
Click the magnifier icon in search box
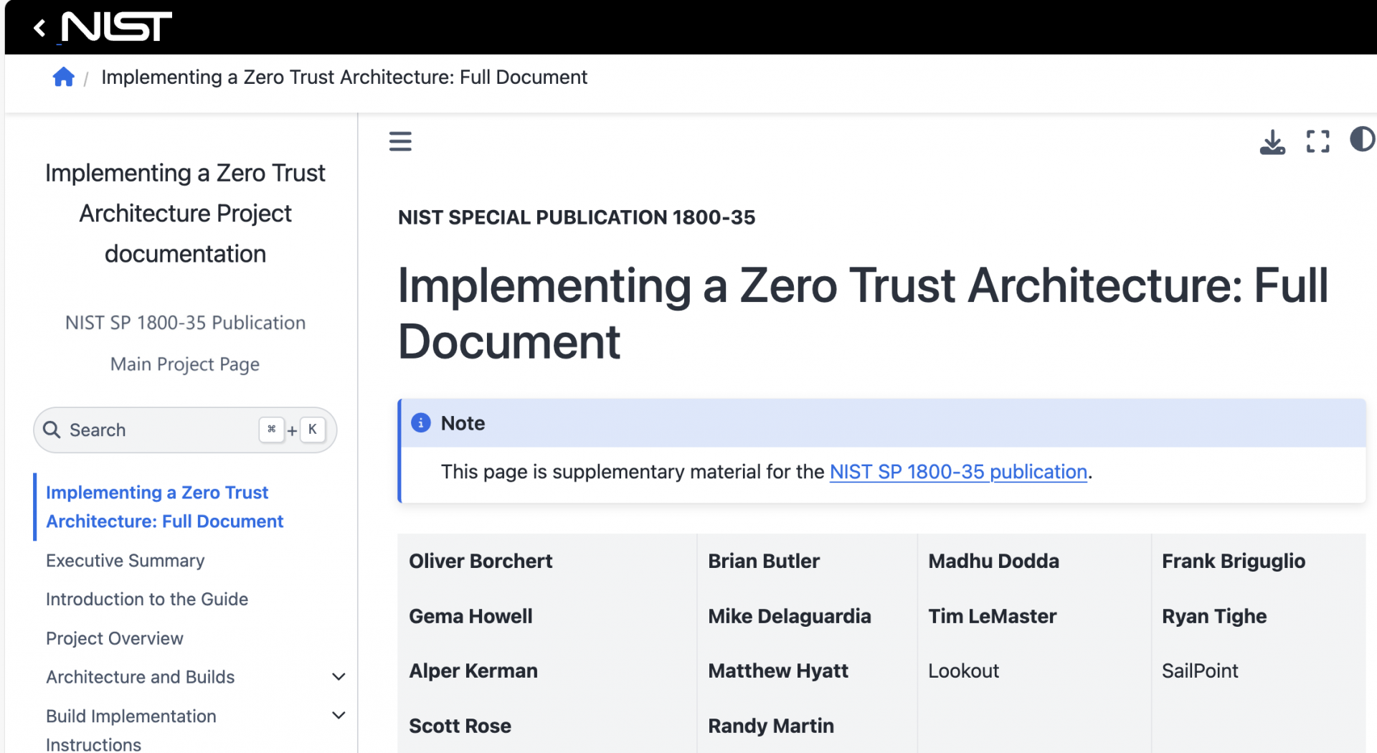(x=52, y=430)
